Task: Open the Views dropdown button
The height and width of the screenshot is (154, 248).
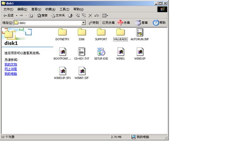Action: [x=105, y=16]
